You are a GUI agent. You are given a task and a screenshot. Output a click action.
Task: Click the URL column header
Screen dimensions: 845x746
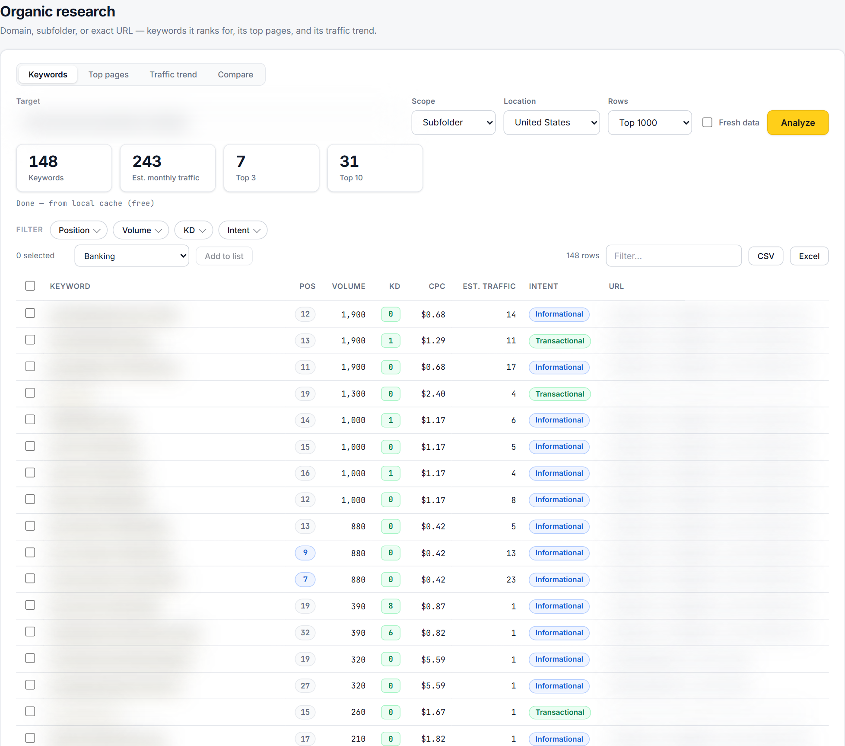point(616,286)
